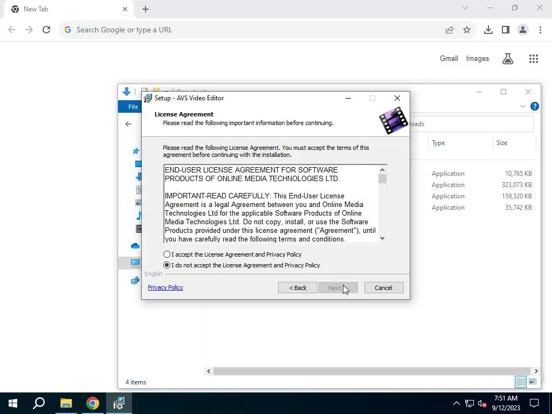This screenshot has width=552, height=414.
Task: Open Documents icon in Explorer sidebar
Action: point(139,190)
